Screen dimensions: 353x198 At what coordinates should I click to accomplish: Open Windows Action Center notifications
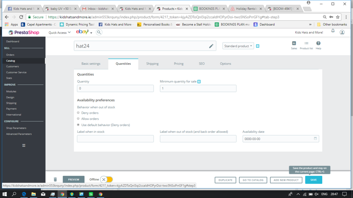tap(345, 194)
